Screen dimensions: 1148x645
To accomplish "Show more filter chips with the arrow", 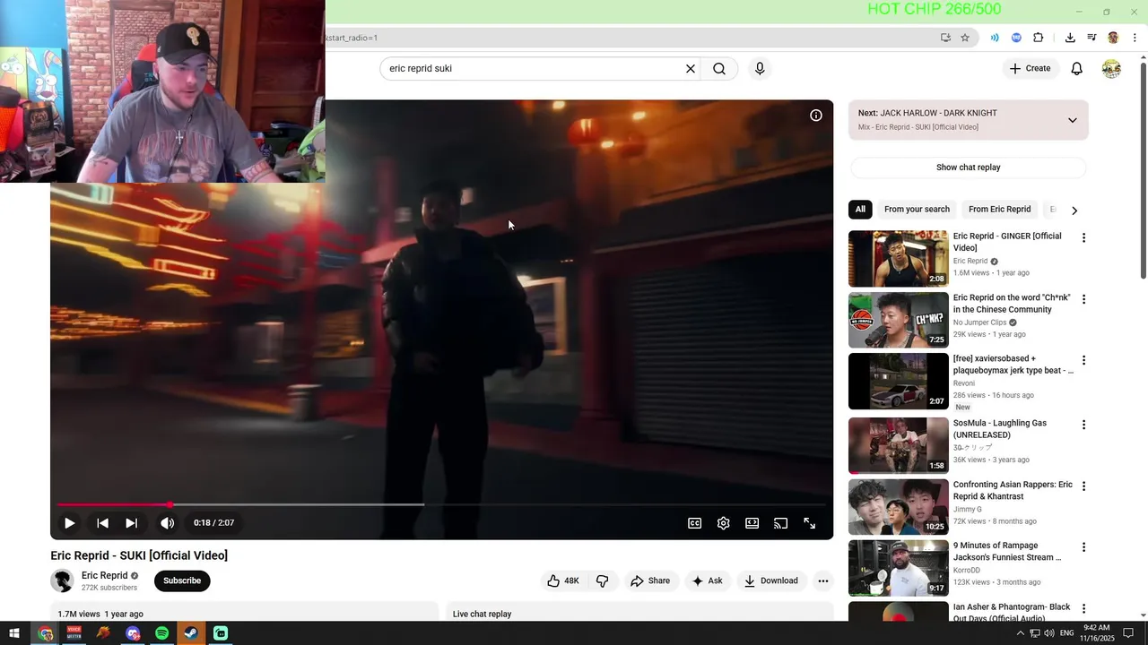I will [x=1074, y=210].
